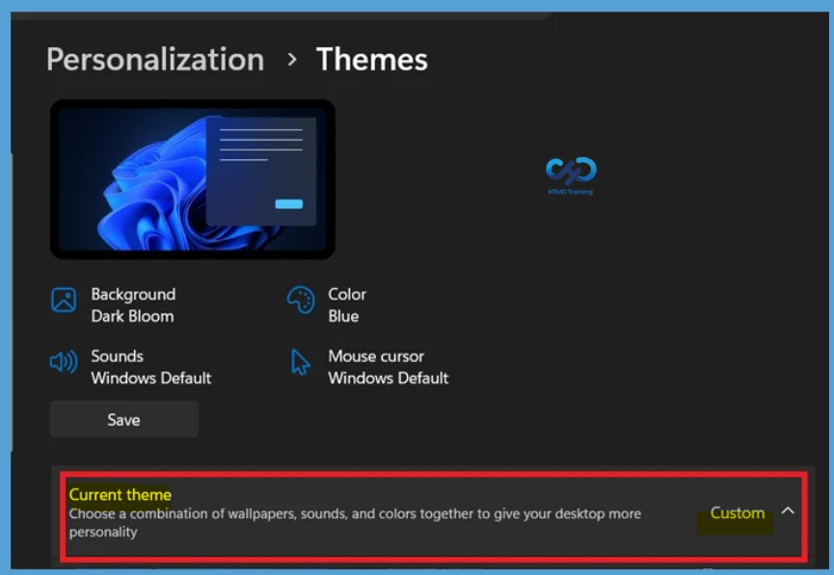Click the theme preview thumbnail
Screen dimensions: 834x575
(193, 179)
